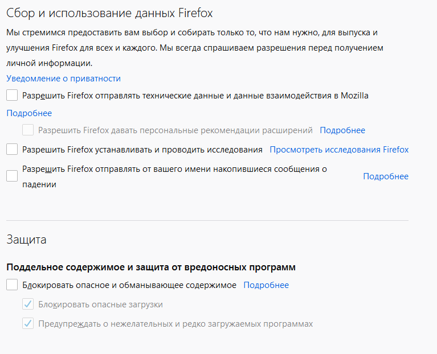
Task: Open Подробнее link beside extension recommendations
Action: pyautogui.click(x=342, y=130)
